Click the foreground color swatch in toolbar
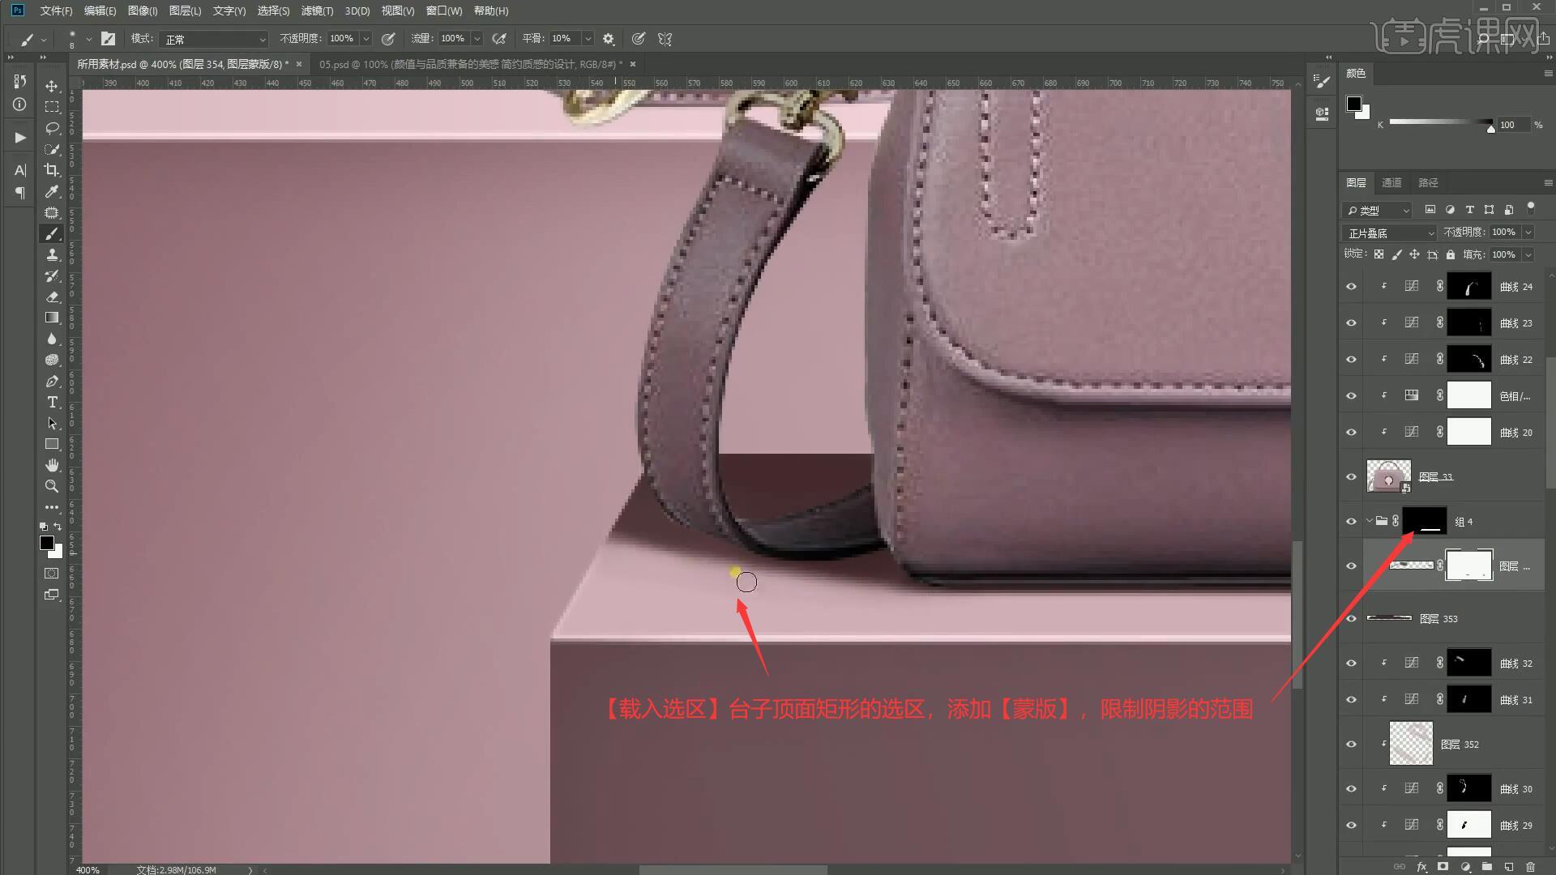 [x=47, y=543]
